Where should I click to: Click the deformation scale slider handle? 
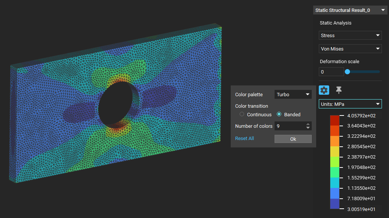tap(347, 72)
